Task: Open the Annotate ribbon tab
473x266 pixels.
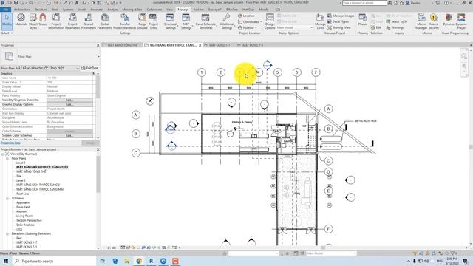Action: [x=97, y=10]
